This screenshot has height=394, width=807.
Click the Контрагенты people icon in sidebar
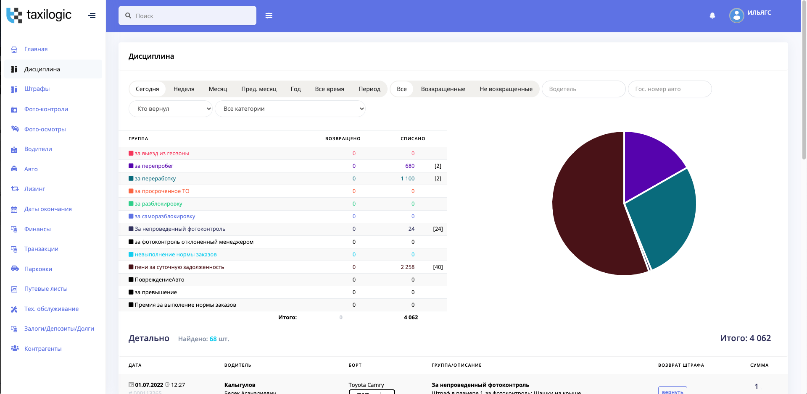[14, 349]
